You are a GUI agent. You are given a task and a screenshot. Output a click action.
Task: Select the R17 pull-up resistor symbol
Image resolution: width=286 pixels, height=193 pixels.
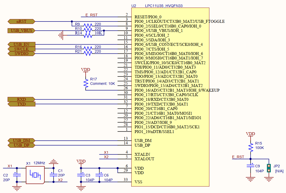pyautogui.click(x=86, y=84)
